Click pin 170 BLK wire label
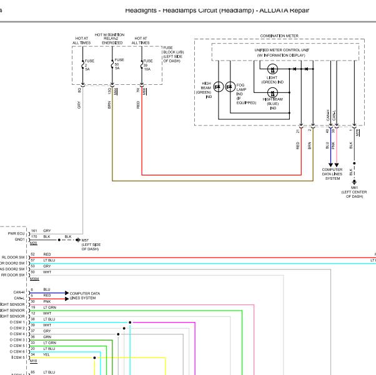 pos(41,236)
